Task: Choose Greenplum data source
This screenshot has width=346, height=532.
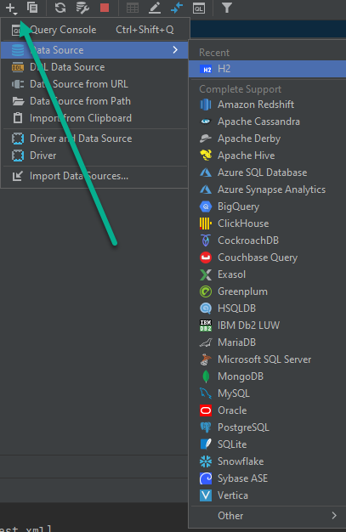Action: point(267,291)
